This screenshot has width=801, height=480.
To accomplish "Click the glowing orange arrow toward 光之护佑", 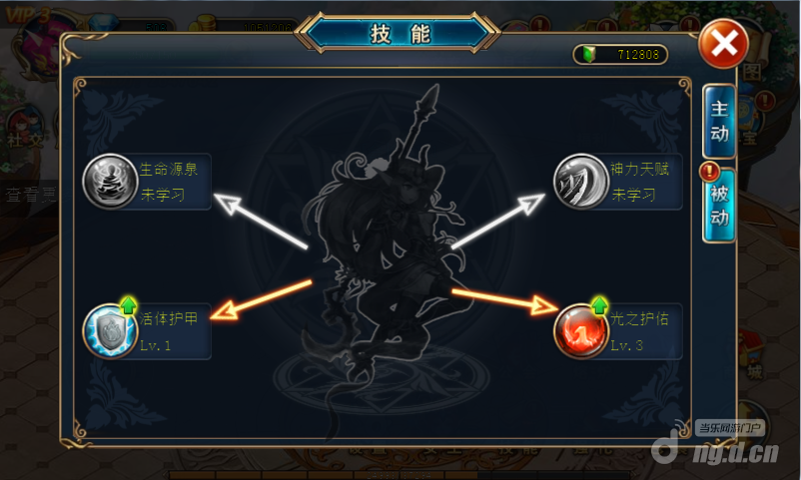I will point(505,300).
